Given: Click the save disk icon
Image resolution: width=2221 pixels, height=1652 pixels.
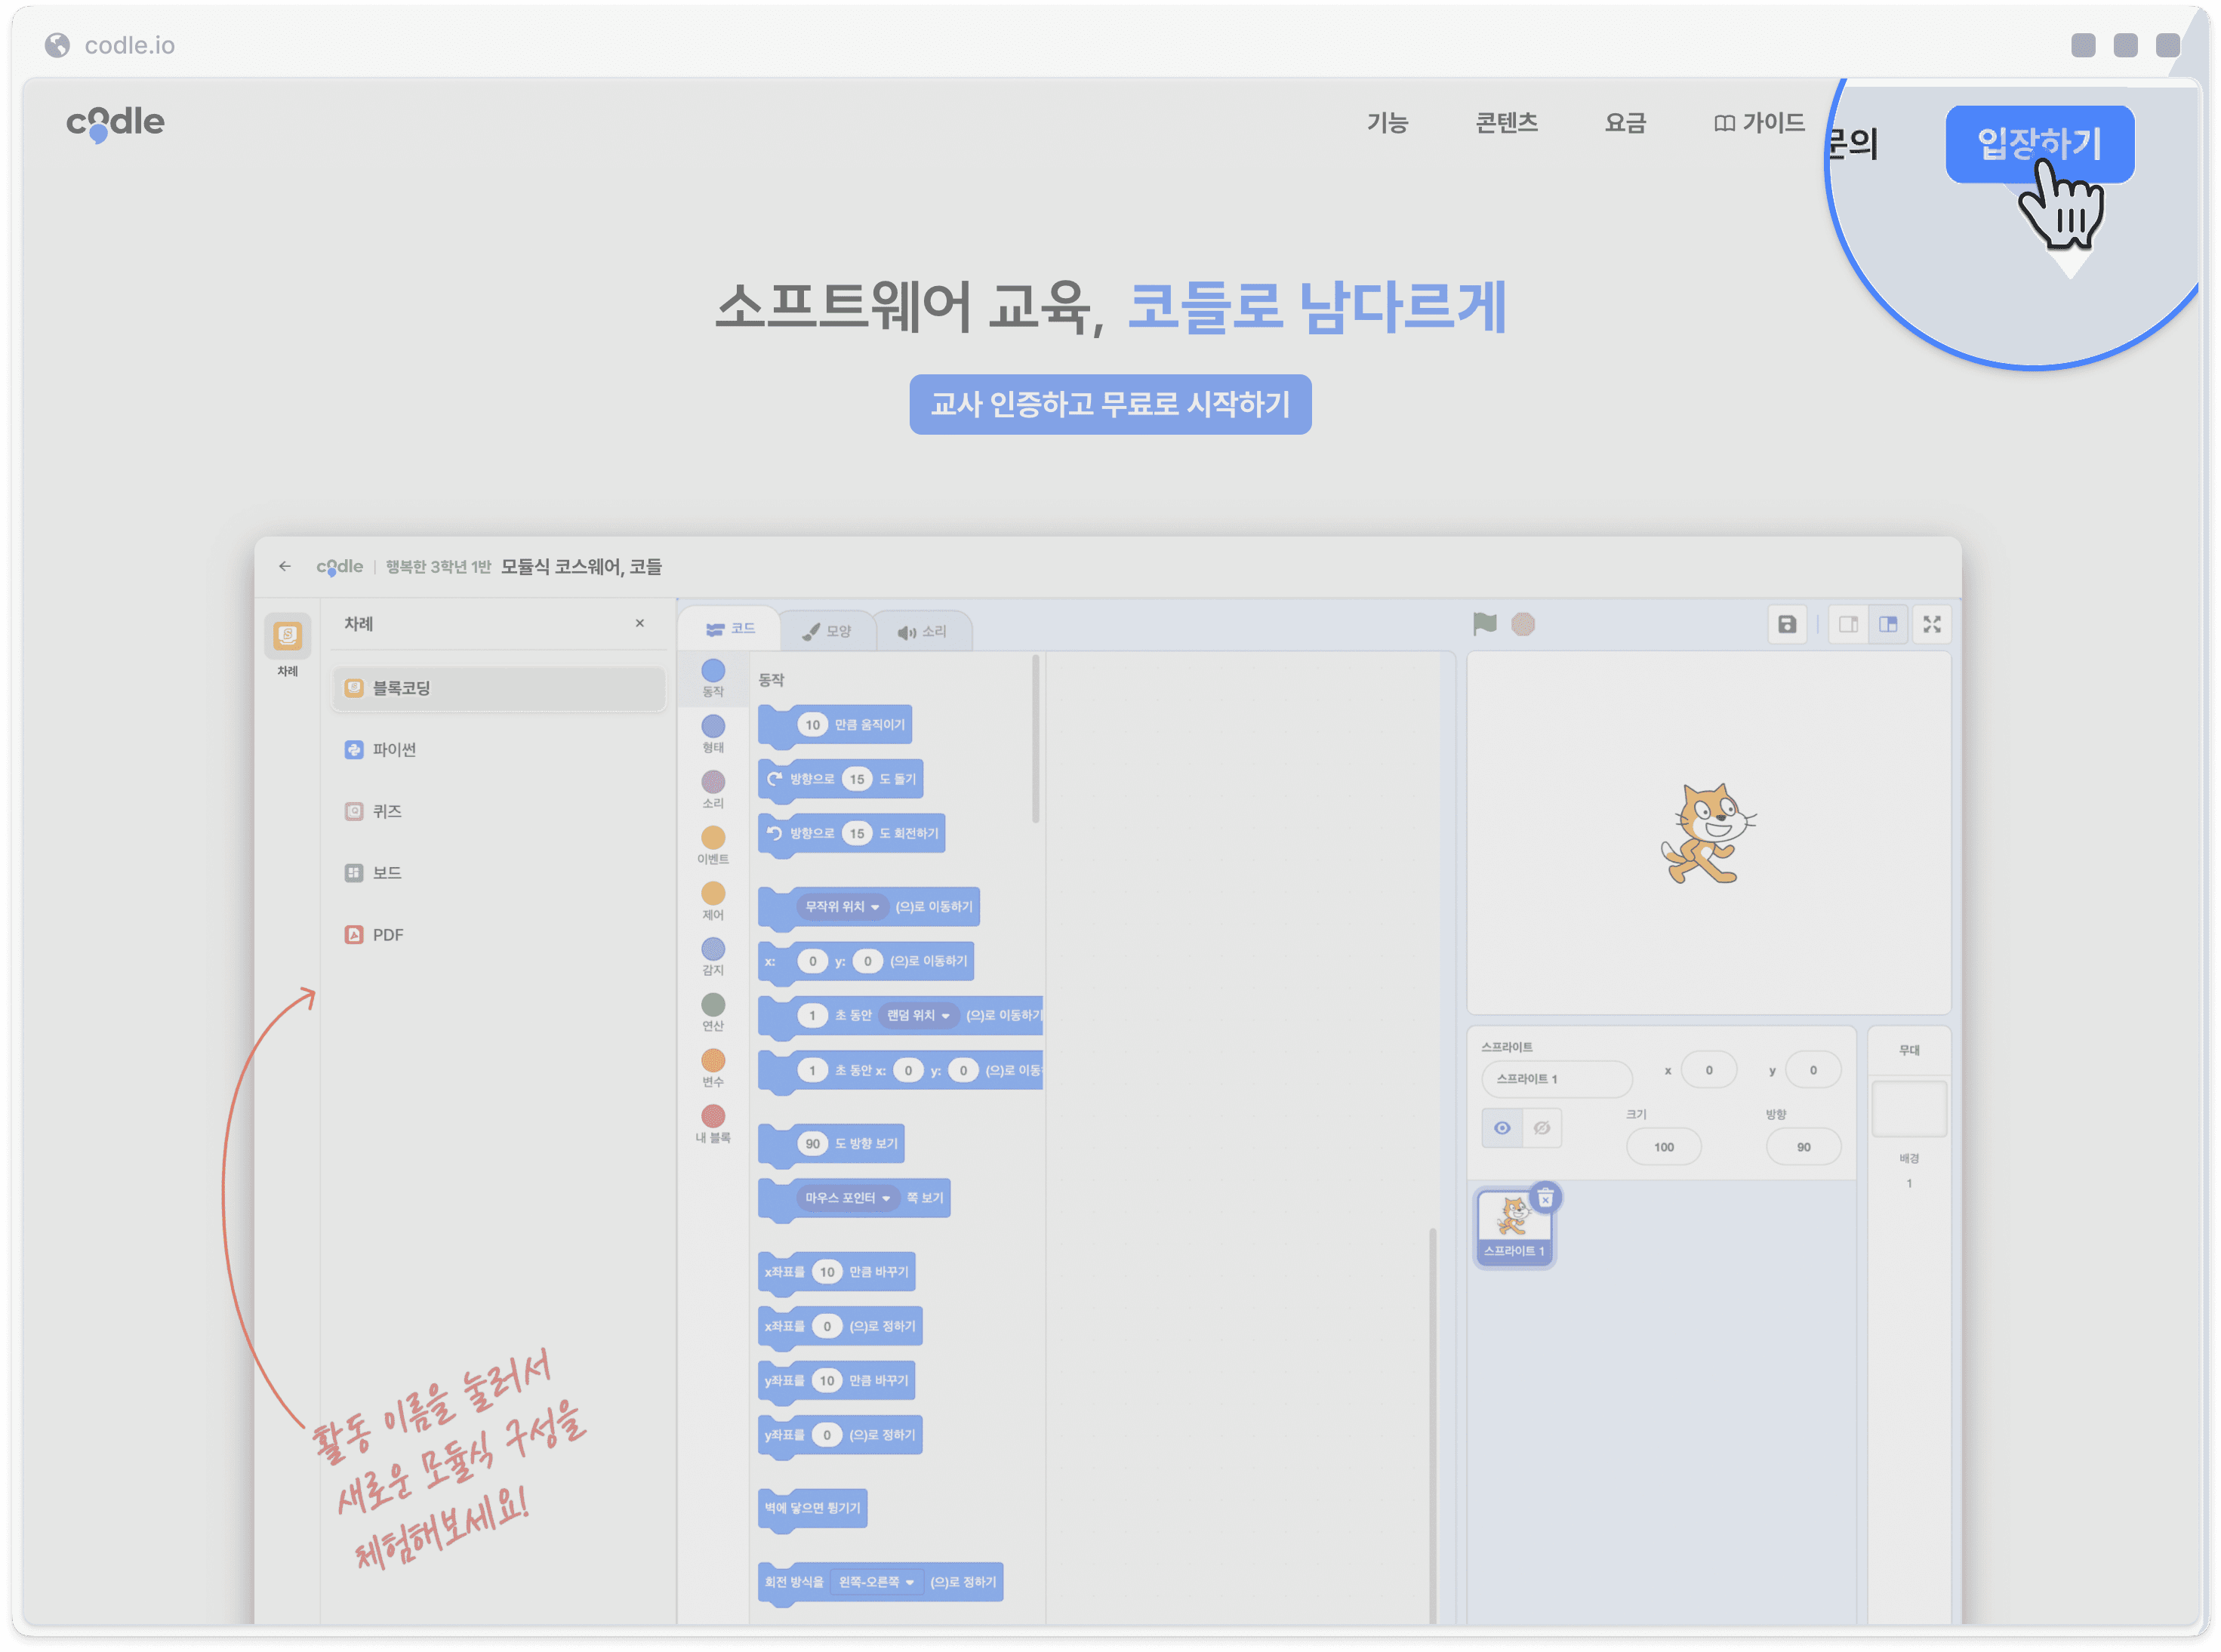Looking at the screenshot, I should click(1786, 624).
